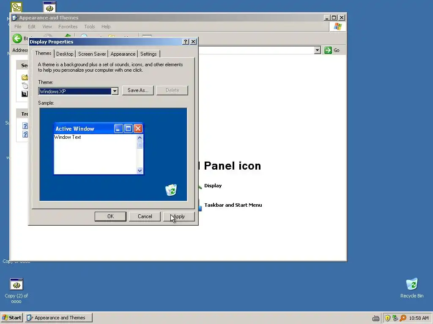
Task: Click the sample Active Window minimize button
Action: click(x=118, y=128)
